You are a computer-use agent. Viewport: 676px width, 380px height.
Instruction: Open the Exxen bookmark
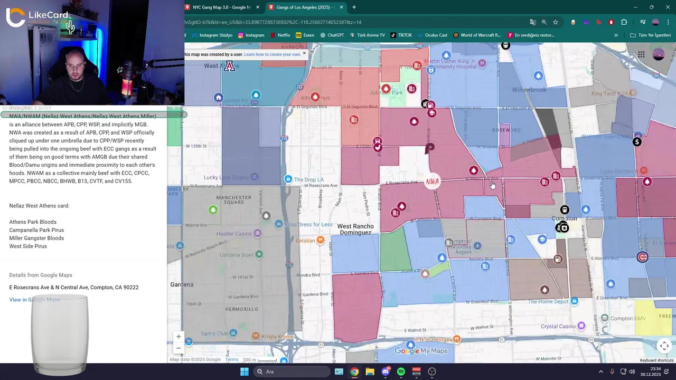click(x=305, y=35)
